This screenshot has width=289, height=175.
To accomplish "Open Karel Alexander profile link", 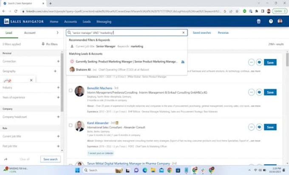I will pyautogui.click(x=98, y=123).
